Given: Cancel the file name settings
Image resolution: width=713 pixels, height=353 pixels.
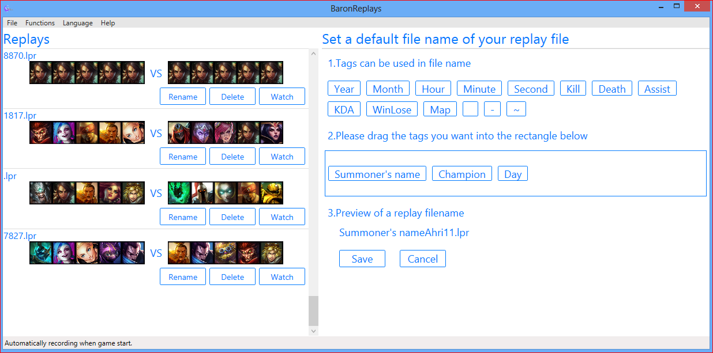Looking at the screenshot, I should 423,259.
